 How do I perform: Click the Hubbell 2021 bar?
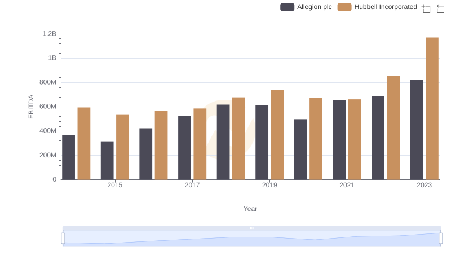pos(355,139)
